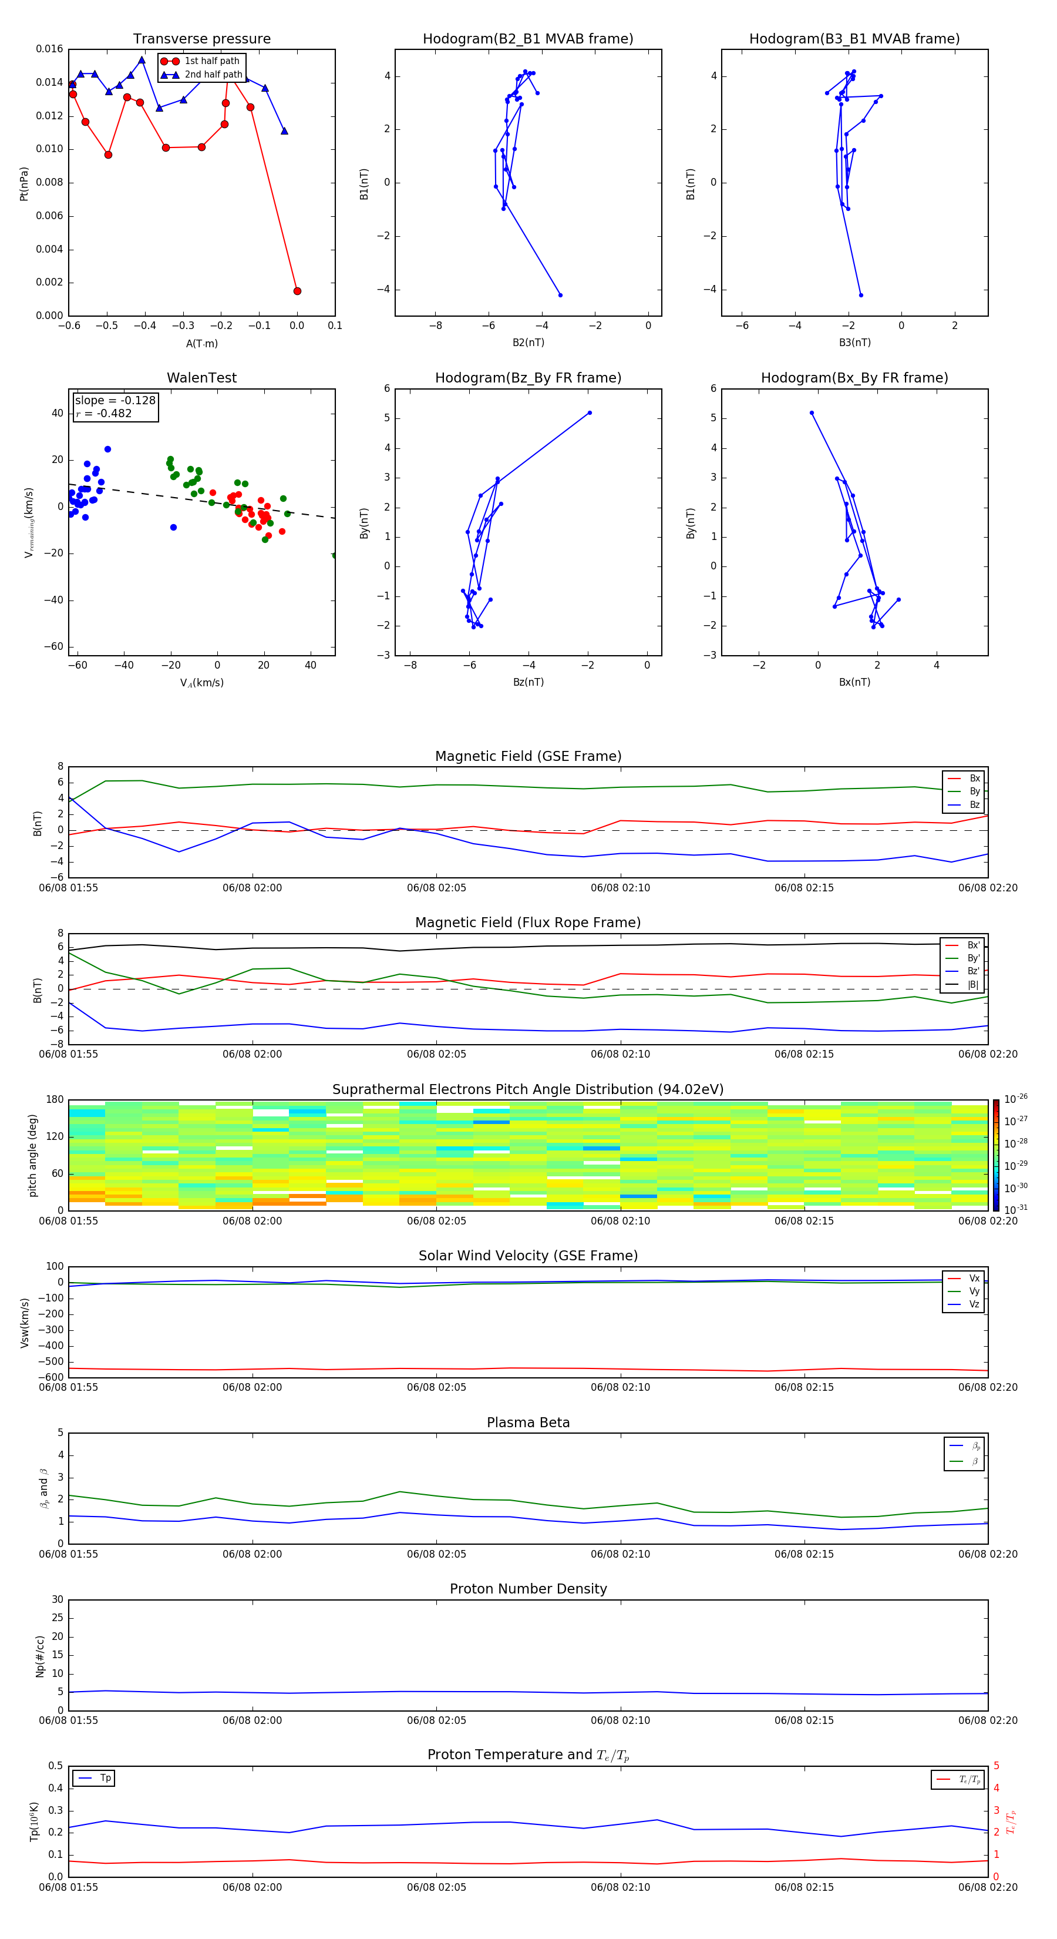Screen dimensions: 1057x1939
Task: Click the By' entry in flux rope legend
Action: (x=974, y=958)
